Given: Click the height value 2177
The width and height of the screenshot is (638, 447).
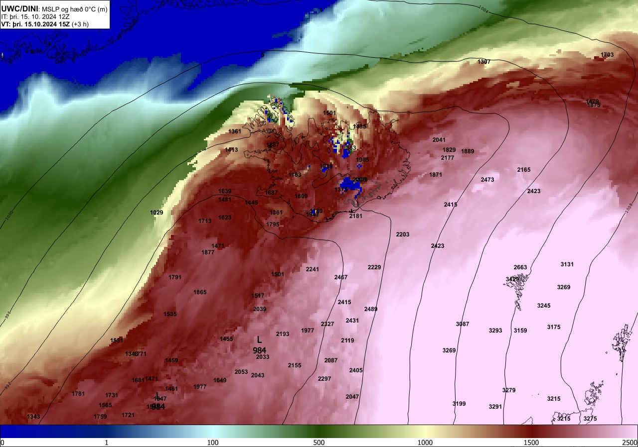Looking at the screenshot, I should [448, 158].
